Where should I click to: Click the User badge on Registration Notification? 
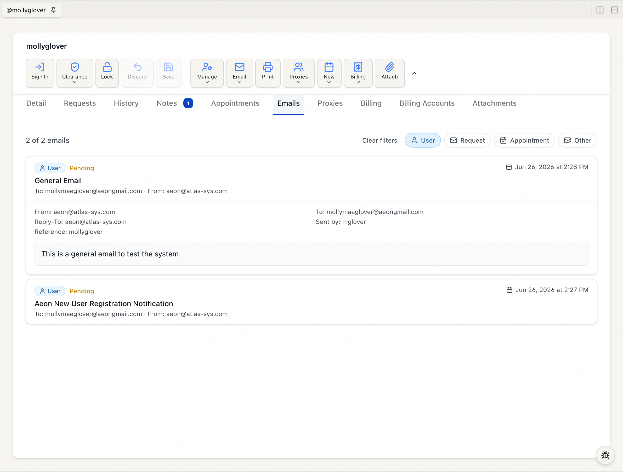click(50, 291)
